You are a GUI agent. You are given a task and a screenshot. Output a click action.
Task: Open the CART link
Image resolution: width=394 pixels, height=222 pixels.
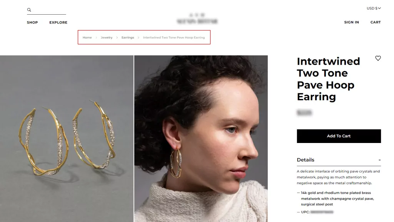pos(376,22)
